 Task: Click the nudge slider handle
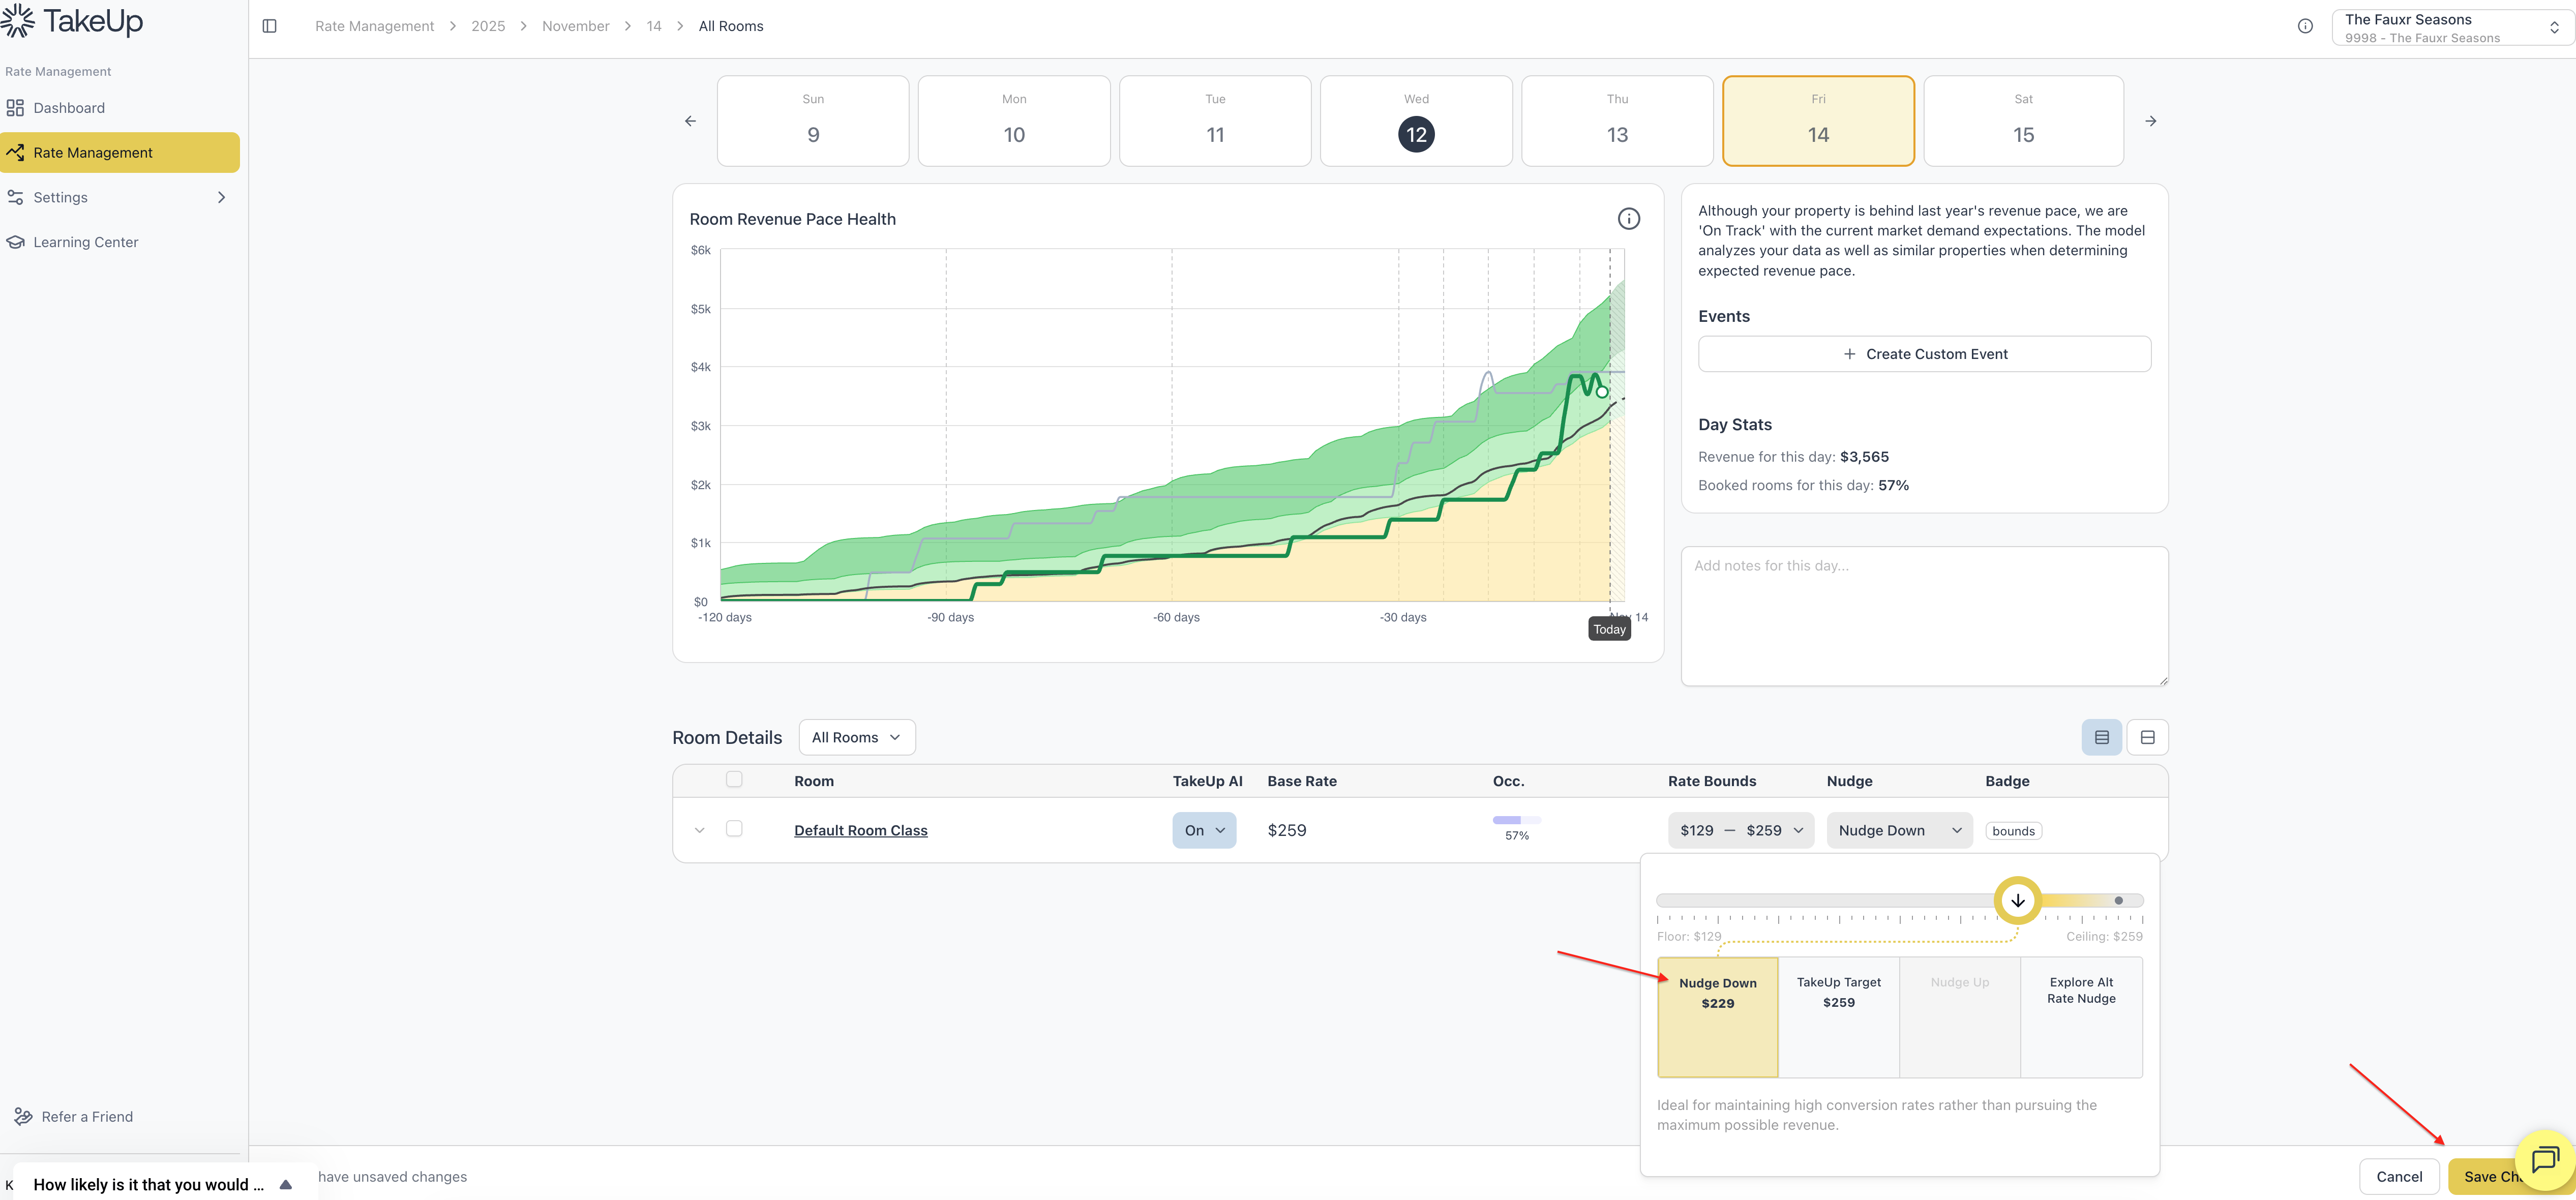(x=2017, y=900)
